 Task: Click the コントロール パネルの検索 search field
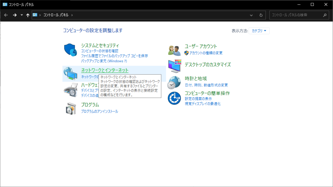pyautogui.click(x=296, y=15)
